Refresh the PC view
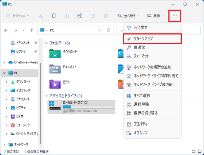Image resolution: width=204 pixels, height=155 pixels. point(109,30)
